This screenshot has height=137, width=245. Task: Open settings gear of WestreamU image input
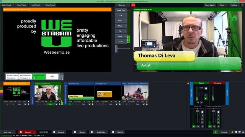[28, 104]
